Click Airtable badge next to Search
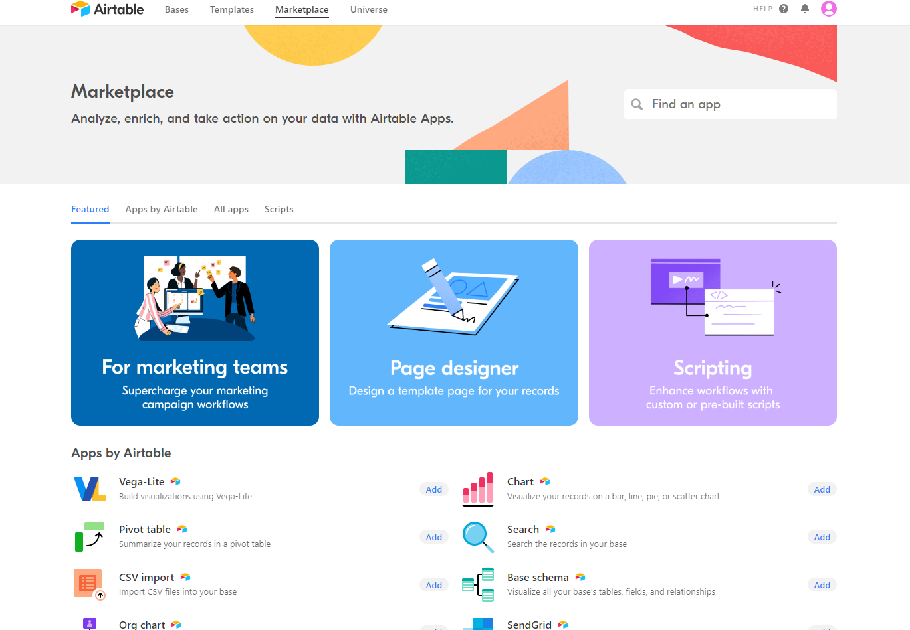Screen dimensions: 910x630 550,529
